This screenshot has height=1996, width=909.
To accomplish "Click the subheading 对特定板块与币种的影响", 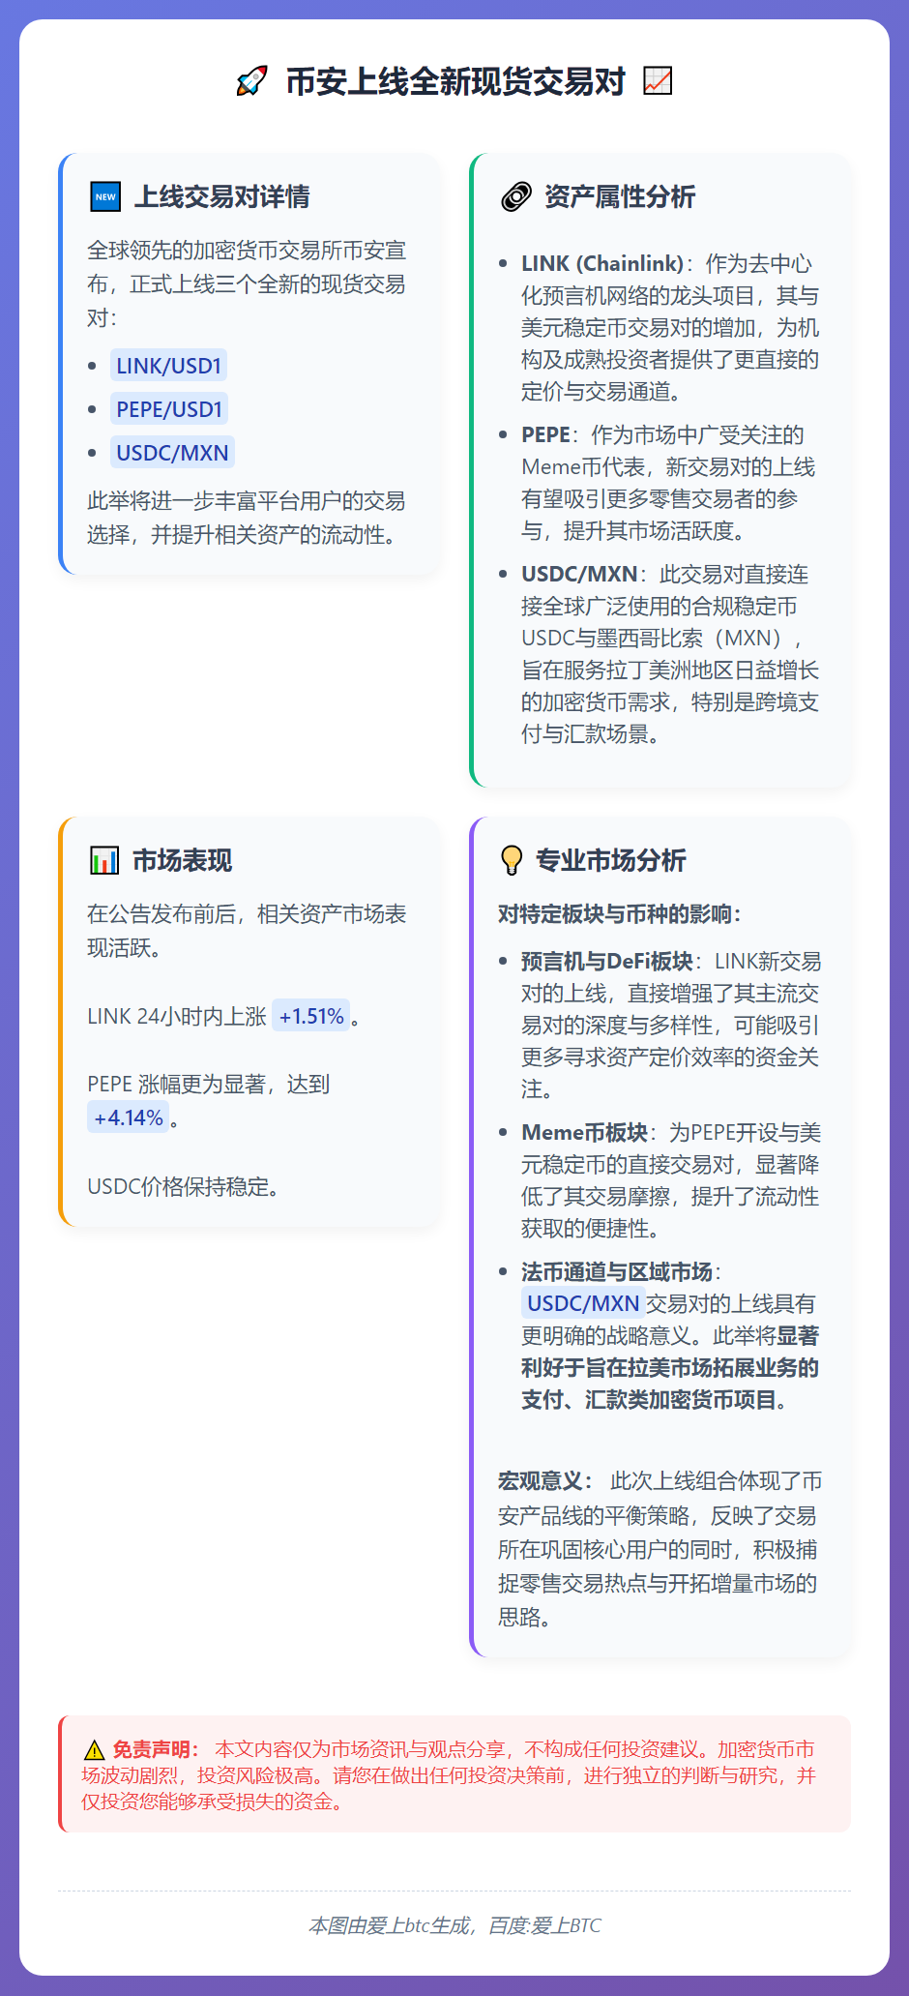I will pos(619,914).
